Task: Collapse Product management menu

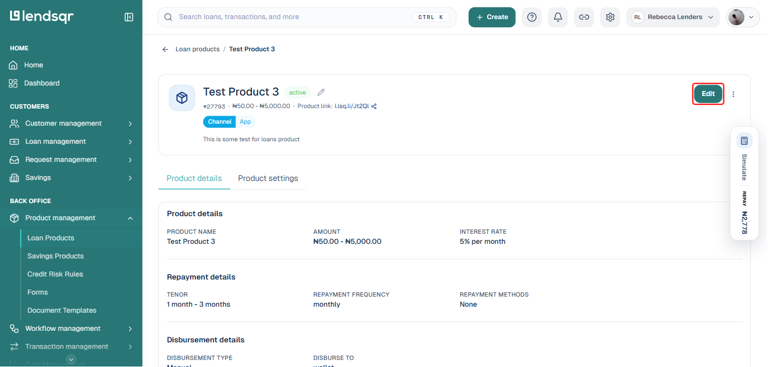Action: click(71, 218)
